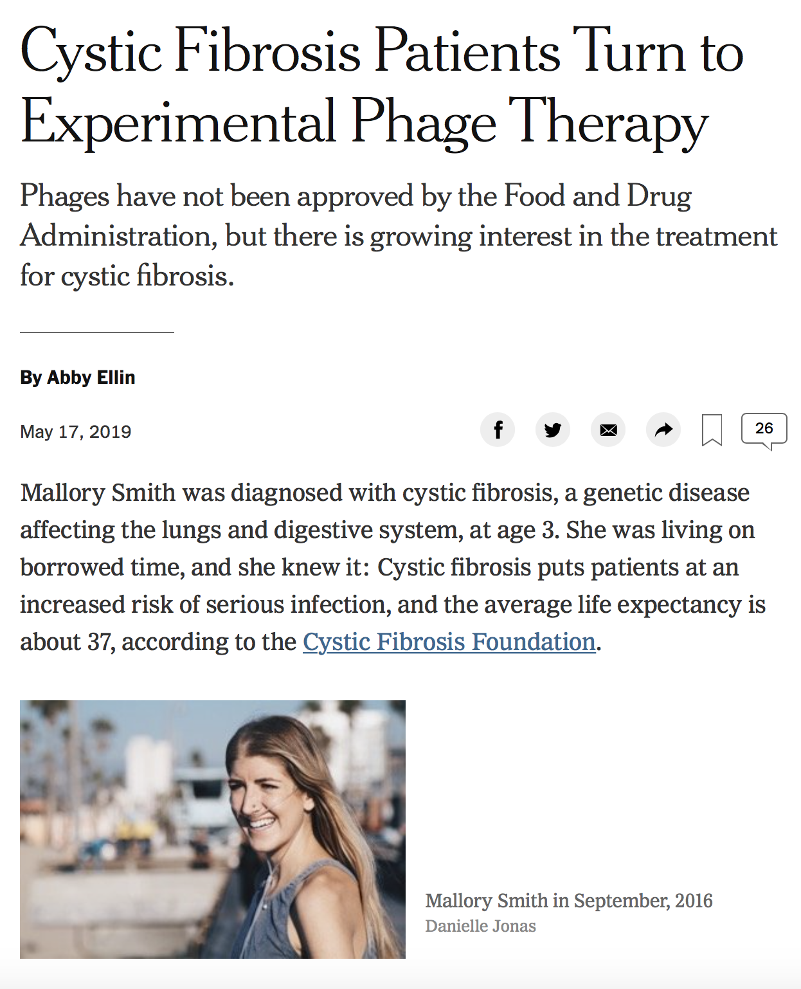Follow the Cystic Fibrosis Foundation link
The width and height of the screenshot is (801, 989).
[x=449, y=641]
